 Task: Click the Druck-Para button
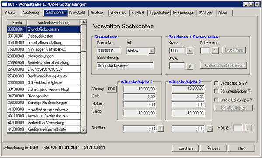(234, 50)
